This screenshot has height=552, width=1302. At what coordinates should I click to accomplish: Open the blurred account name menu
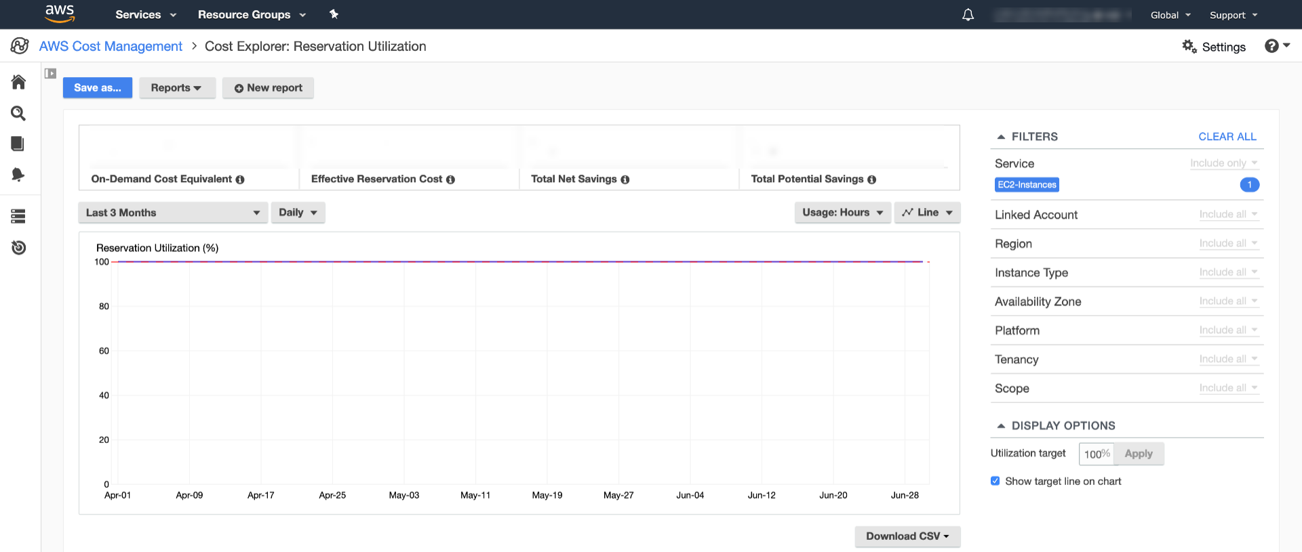pyautogui.click(x=1062, y=15)
